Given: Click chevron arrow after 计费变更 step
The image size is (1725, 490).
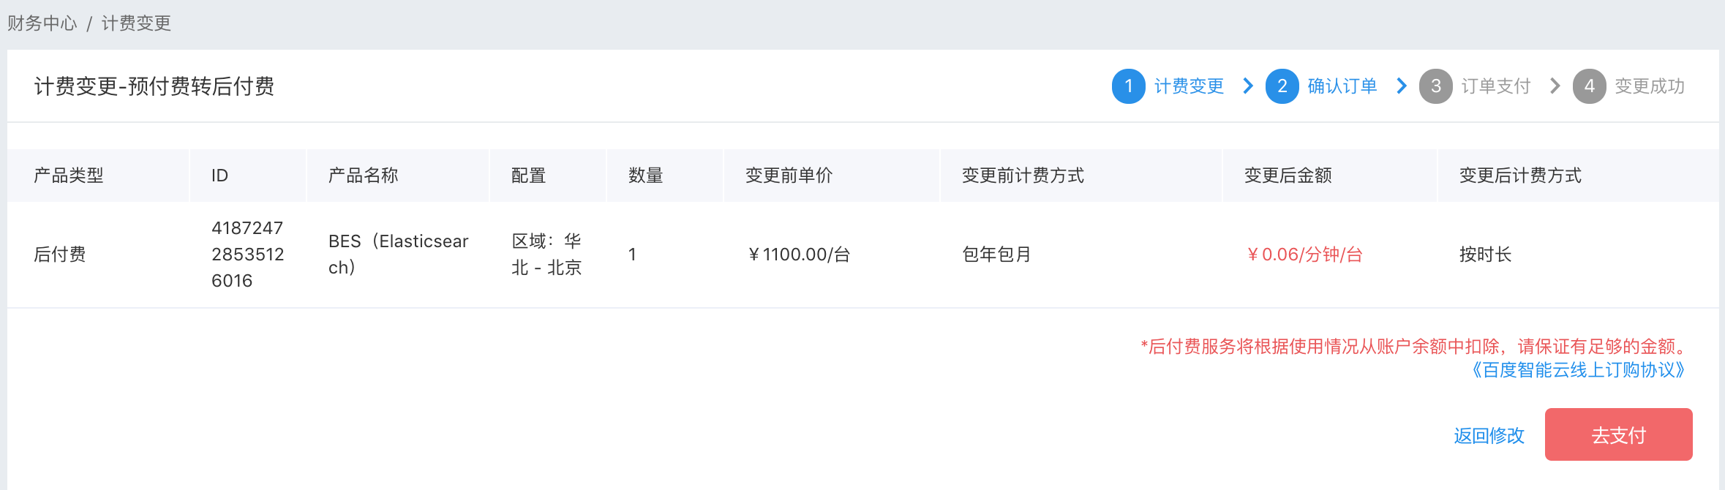Looking at the screenshot, I should (x=1249, y=86).
